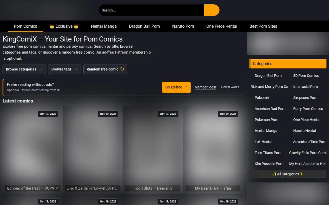
Task: Open the Member login link
Action: pyautogui.click(x=205, y=87)
